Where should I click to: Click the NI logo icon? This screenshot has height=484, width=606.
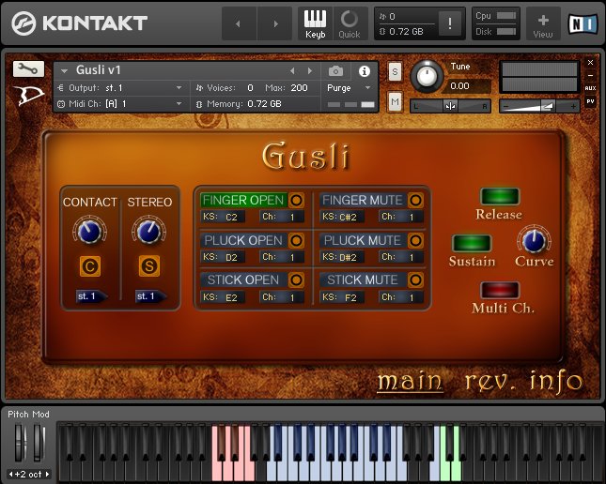583,24
